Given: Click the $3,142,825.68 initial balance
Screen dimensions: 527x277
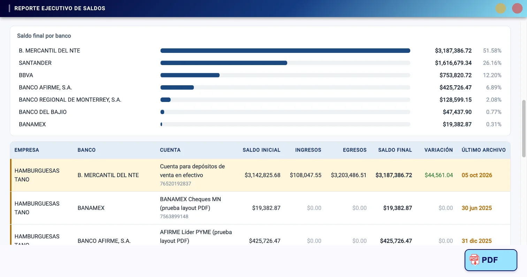Looking at the screenshot, I should point(262,175).
